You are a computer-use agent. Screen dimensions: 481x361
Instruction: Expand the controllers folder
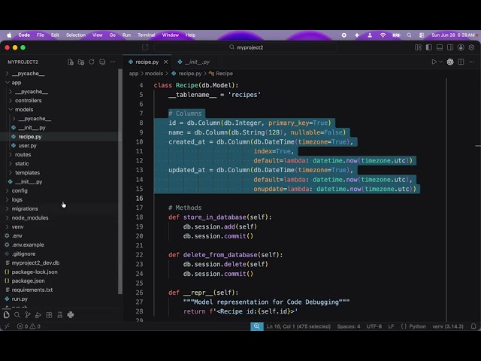tap(29, 100)
